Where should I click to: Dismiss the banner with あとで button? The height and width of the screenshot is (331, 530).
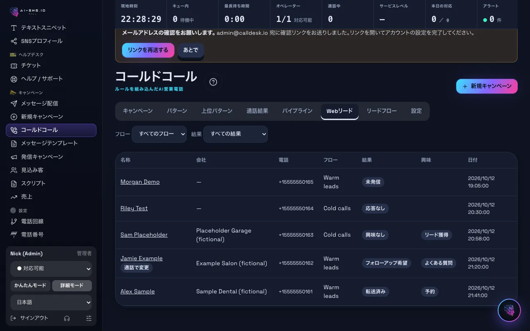pos(191,50)
